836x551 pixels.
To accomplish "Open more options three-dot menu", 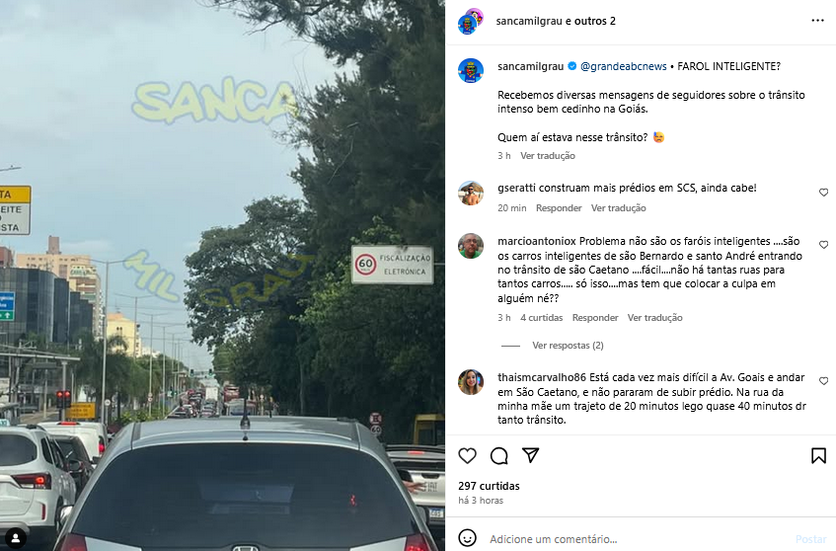I will pyautogui.click(x=817, y=21).
